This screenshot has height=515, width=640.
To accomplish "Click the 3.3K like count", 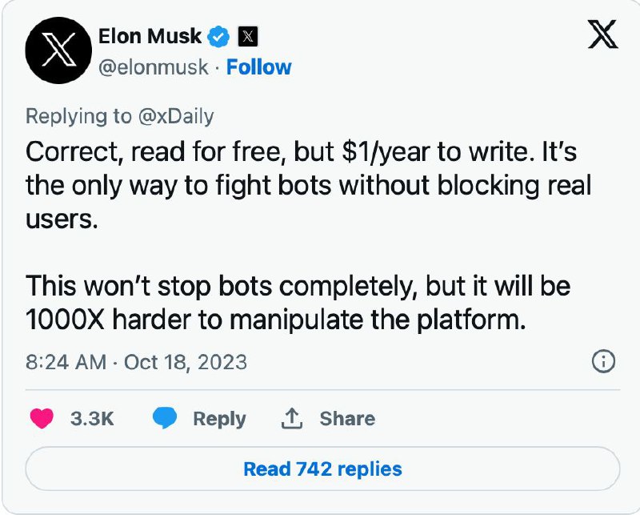I will click(93, 419).
